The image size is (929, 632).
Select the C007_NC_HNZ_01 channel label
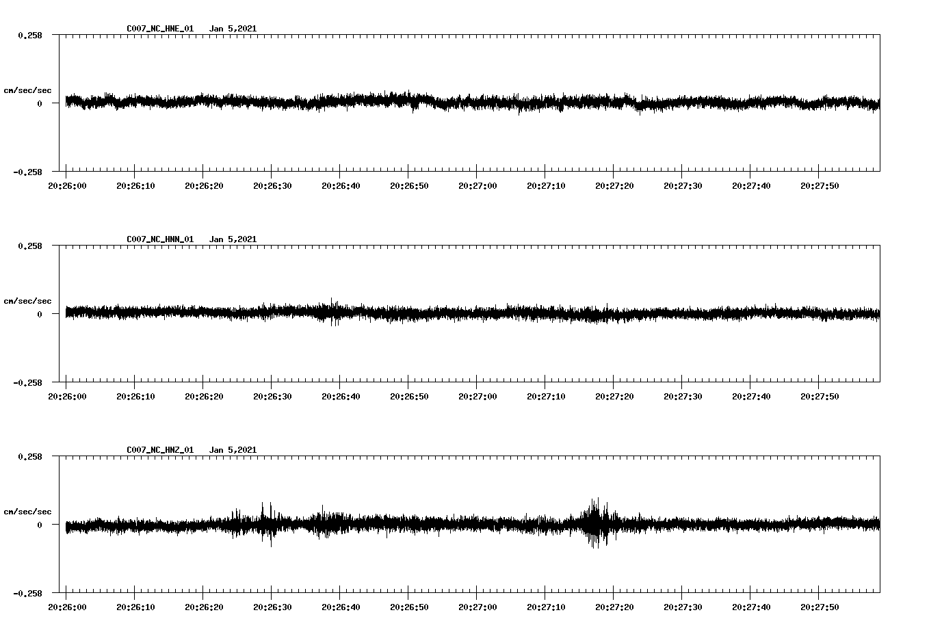159,449
